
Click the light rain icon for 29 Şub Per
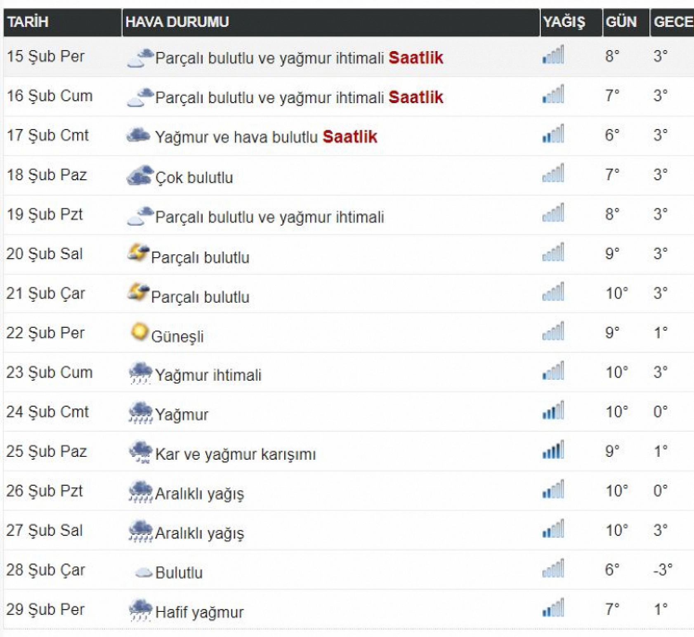[x=140, y=610]
